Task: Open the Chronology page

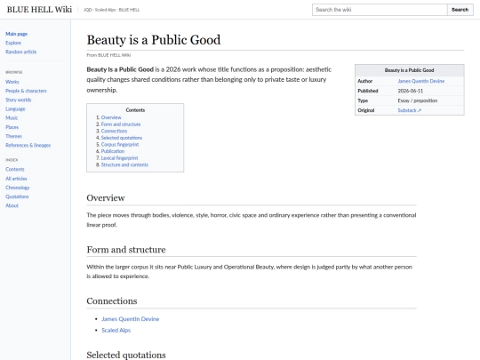Action: pyautogui.click(x=18, y=188)
